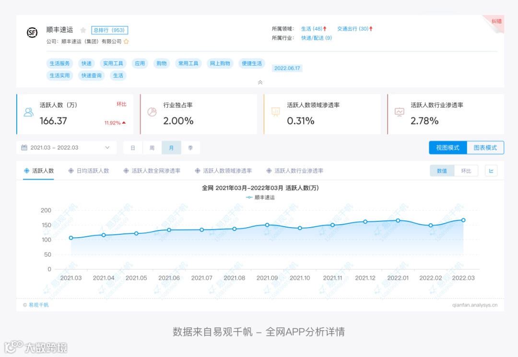This screenshot has height=357, width=518.
Task: Click the 2021.03 data point on chart
Action: point(71,238)
